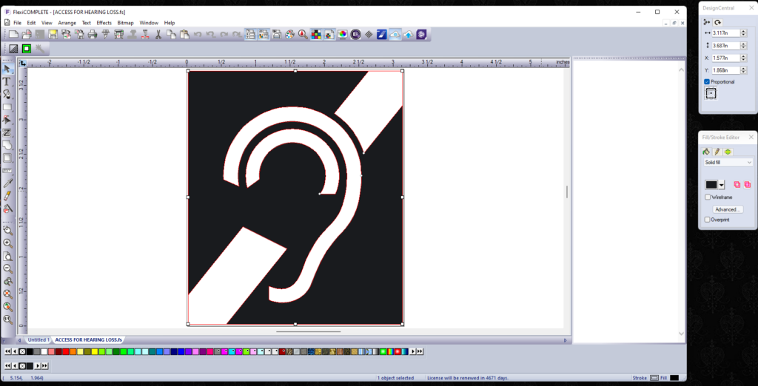The width and height of the screenshot is (758, 386).
Task: Click the fill color swatch in Fill/Stroke Editor
Action: point(711,185)
